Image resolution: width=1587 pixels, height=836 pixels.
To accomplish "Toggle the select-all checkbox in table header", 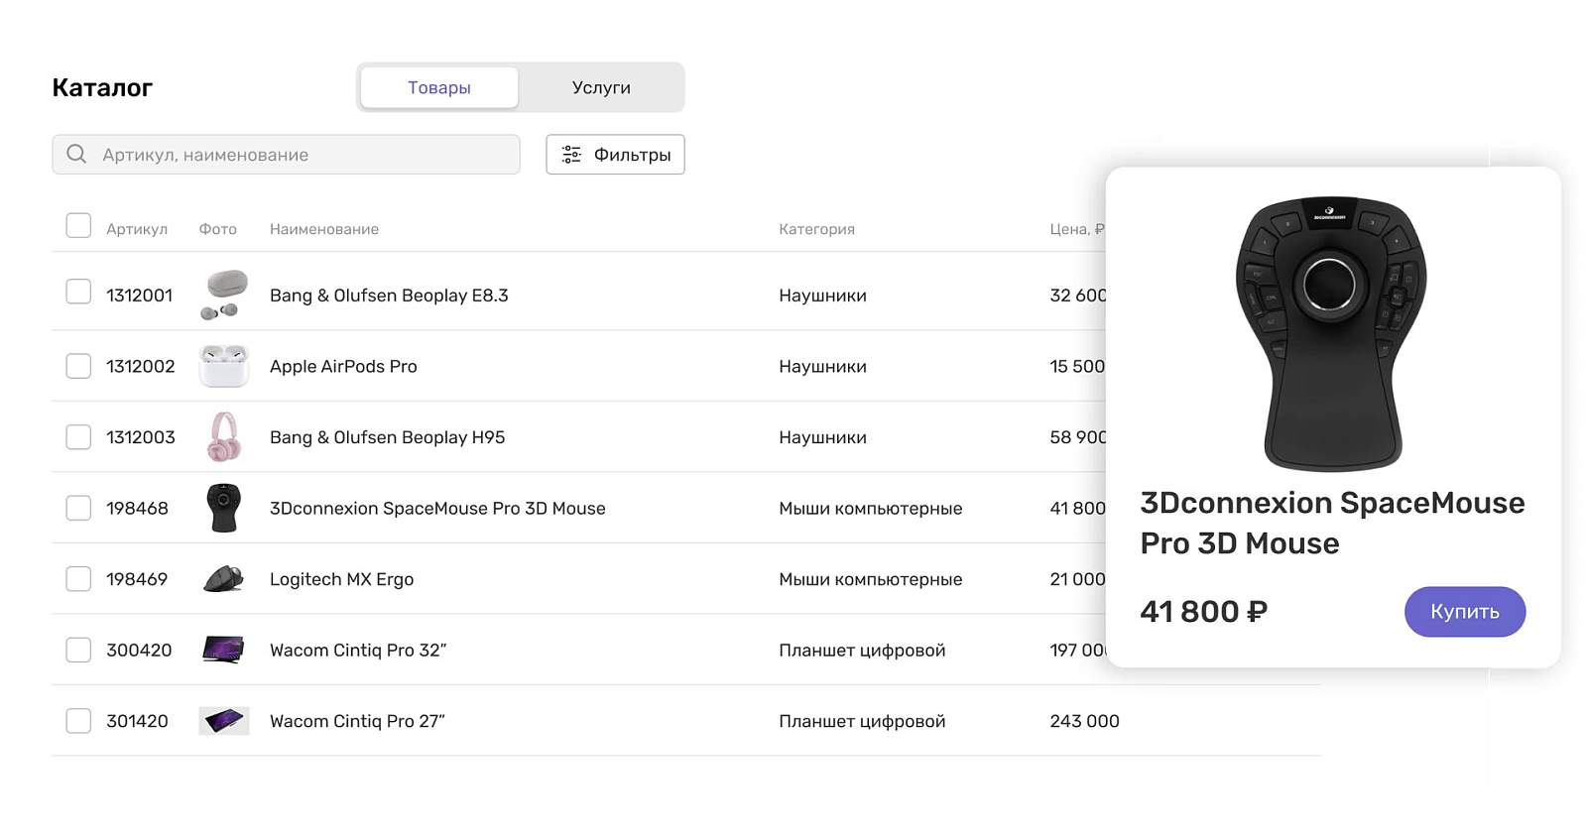I will click(78, 226).
